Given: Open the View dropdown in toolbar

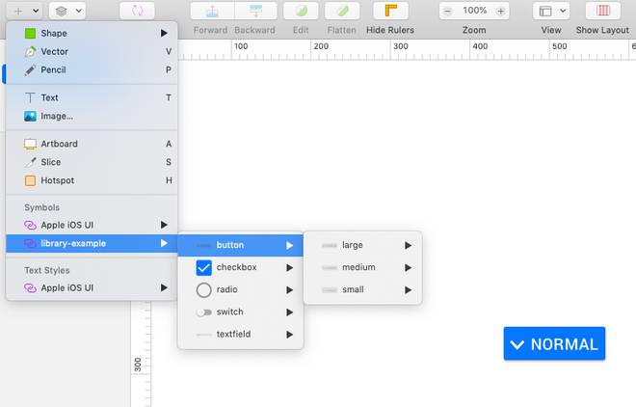Looking at the screenshot, I should pyautogui.click(x=550, y=12).
